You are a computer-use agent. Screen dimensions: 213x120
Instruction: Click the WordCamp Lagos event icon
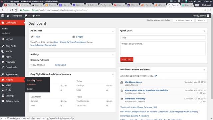point(122,82)
